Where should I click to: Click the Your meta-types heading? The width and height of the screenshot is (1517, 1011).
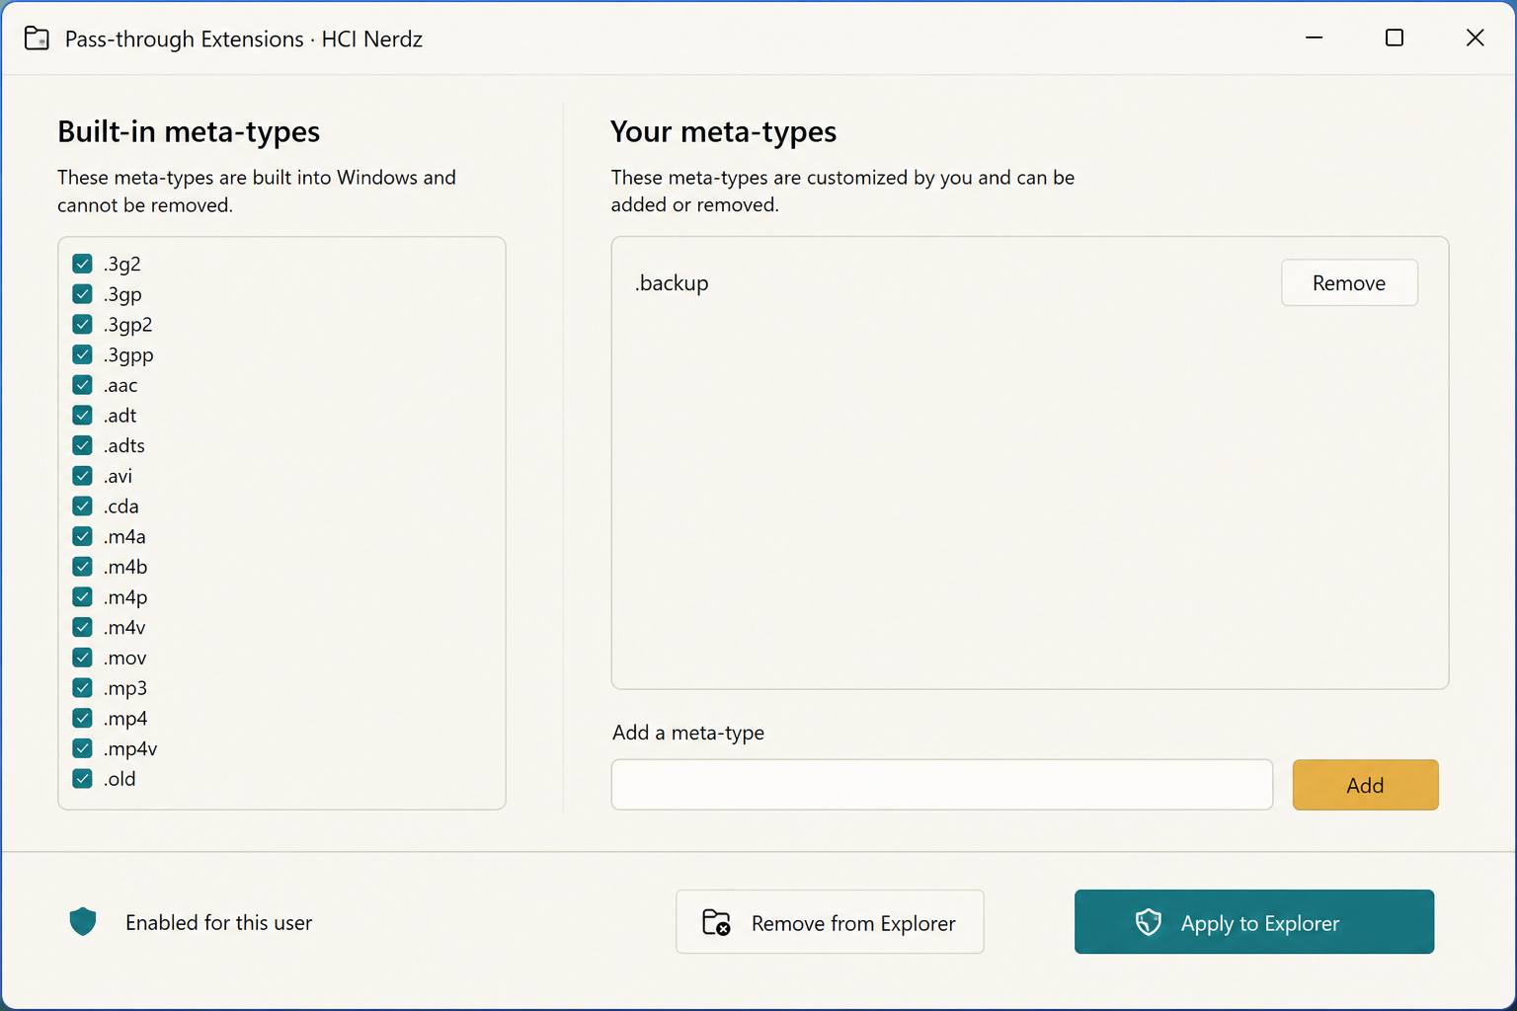click(x=724, y=131)
